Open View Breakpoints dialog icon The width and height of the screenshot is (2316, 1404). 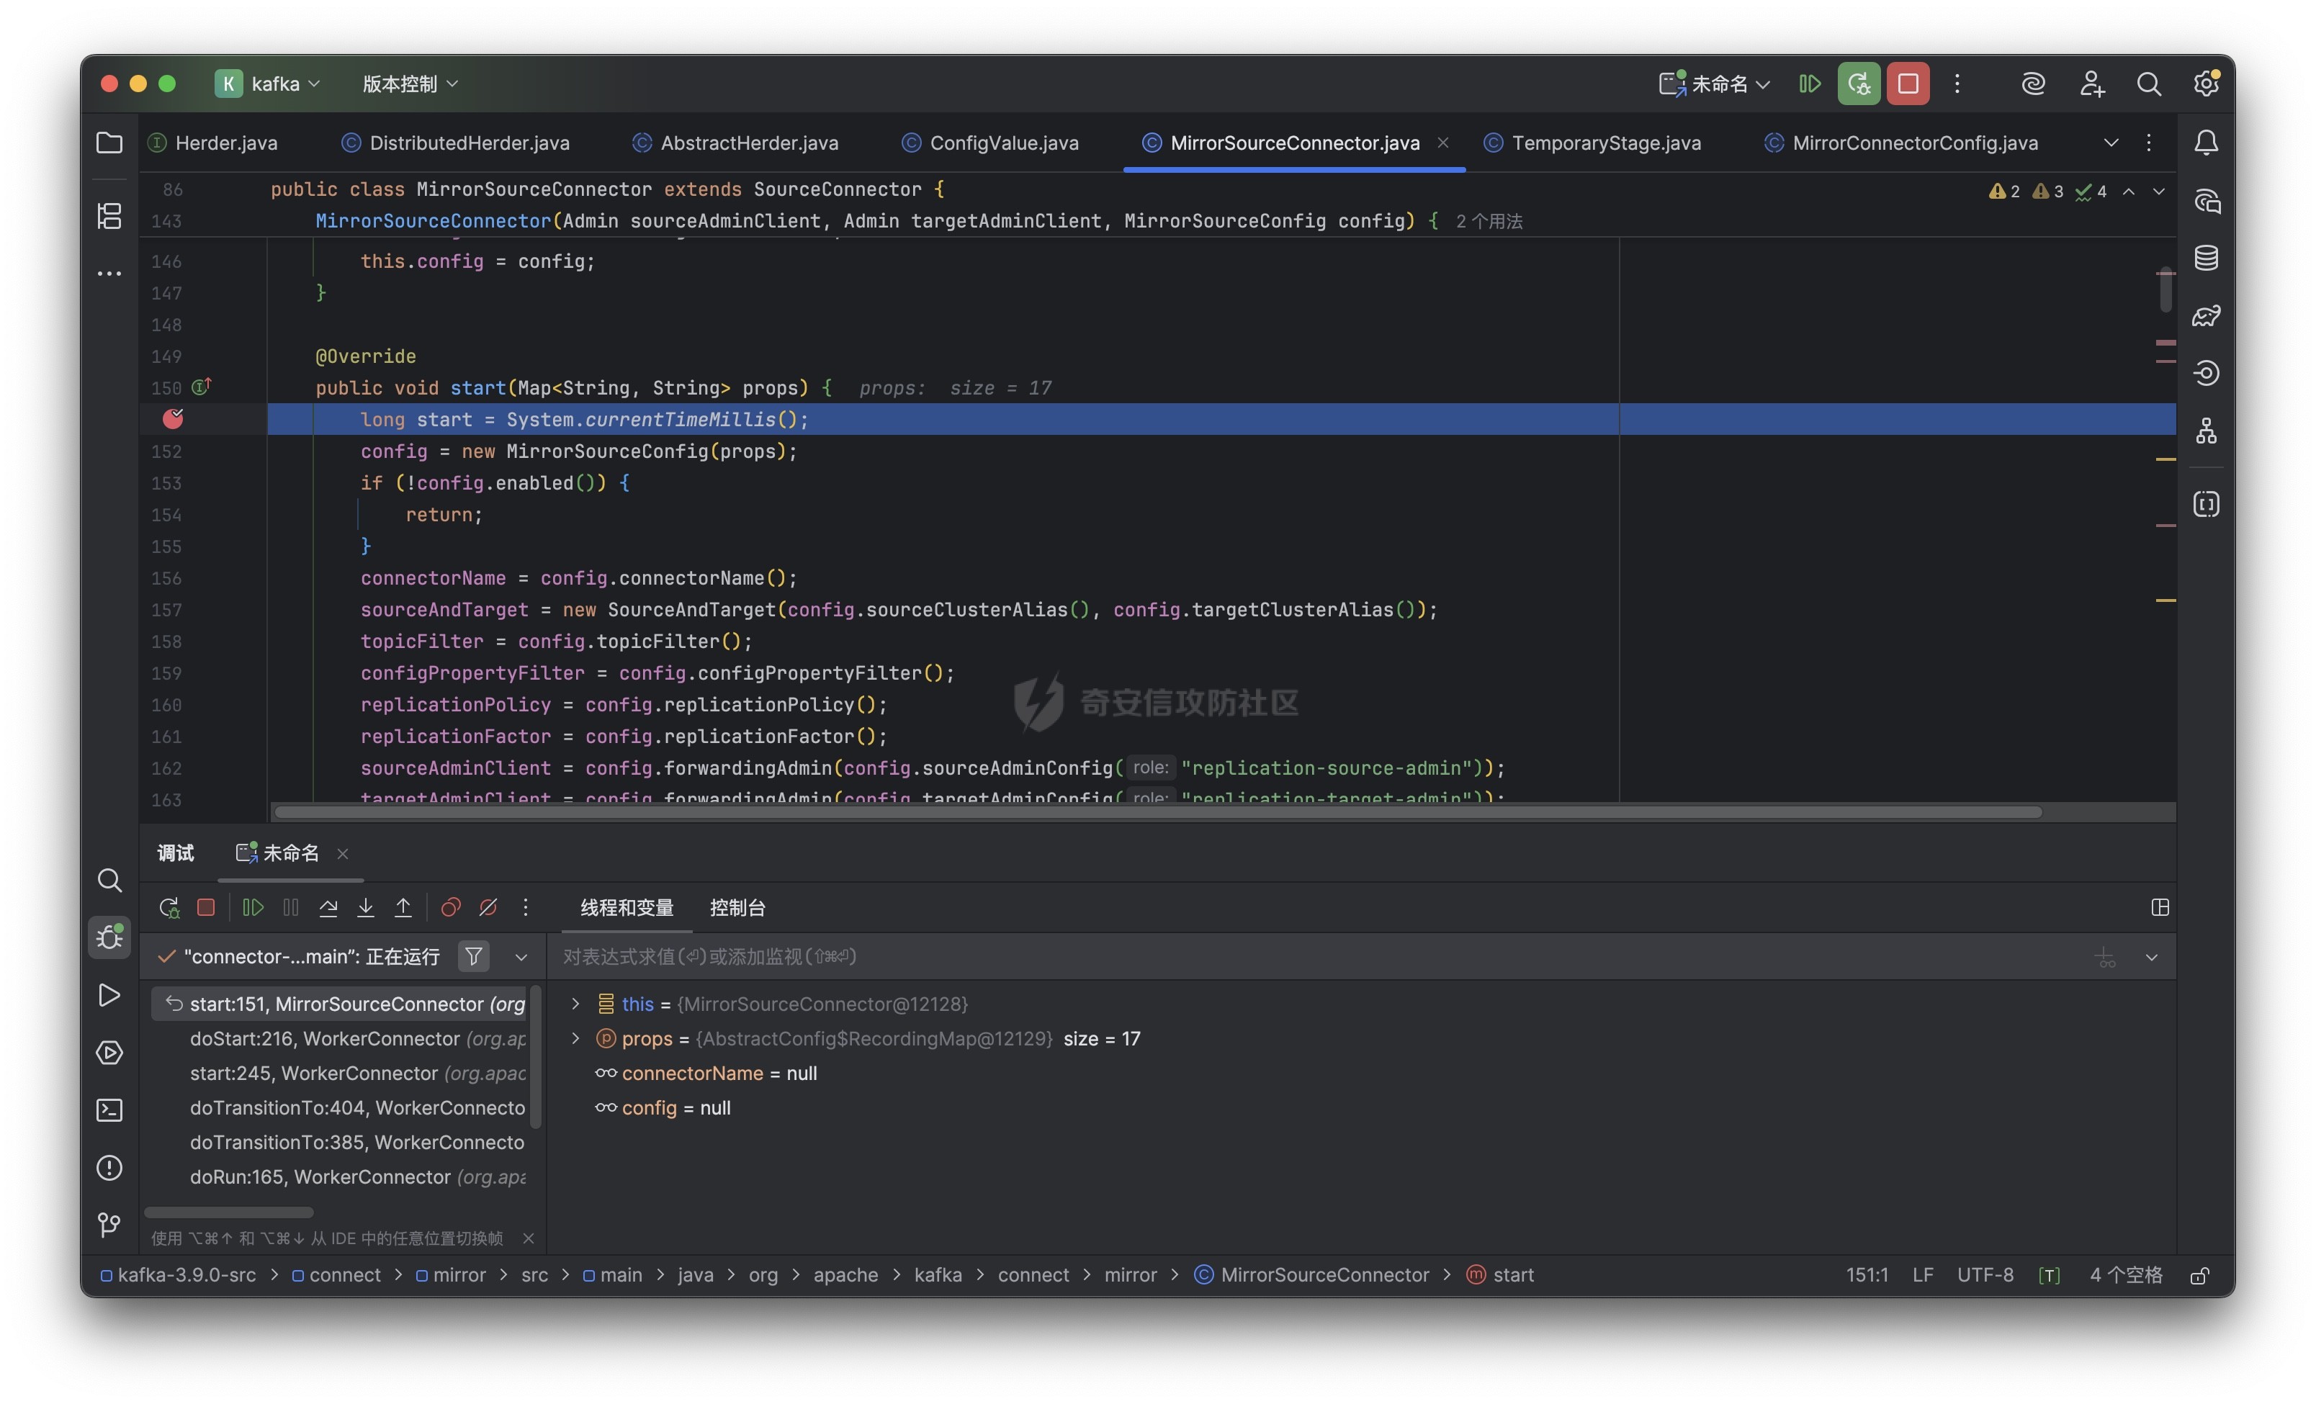450,907
